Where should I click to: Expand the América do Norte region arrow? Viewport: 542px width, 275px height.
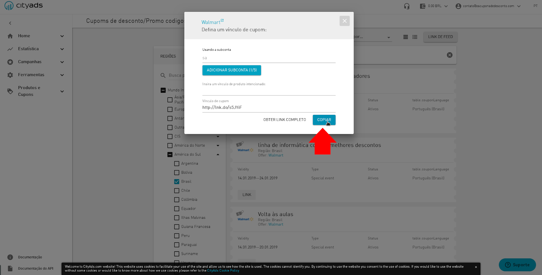click(218, 146)
